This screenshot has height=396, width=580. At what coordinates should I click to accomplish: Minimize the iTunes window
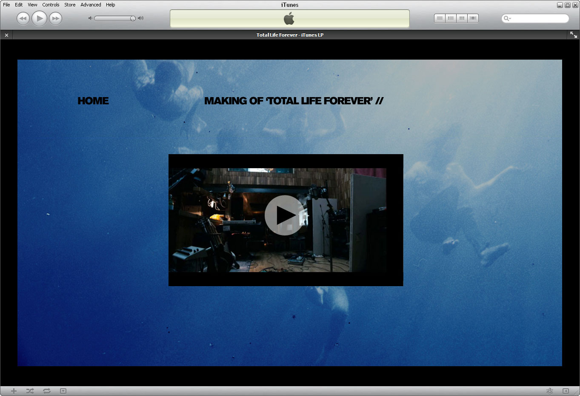560,5
